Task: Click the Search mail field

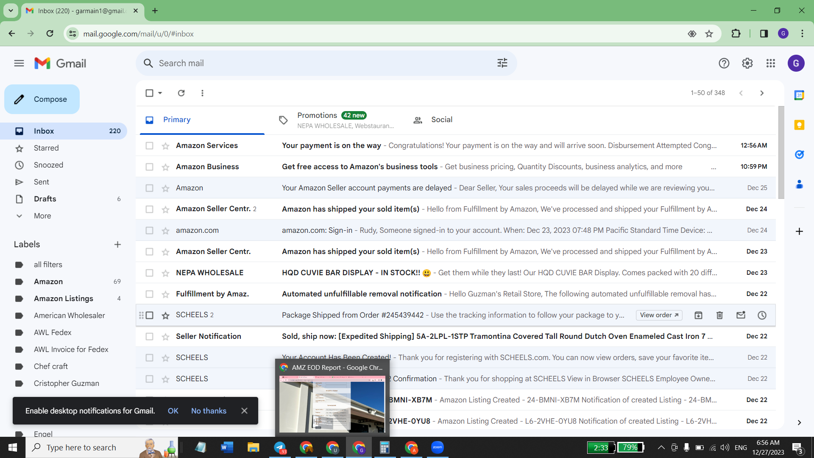Action: tap(326, 63)
